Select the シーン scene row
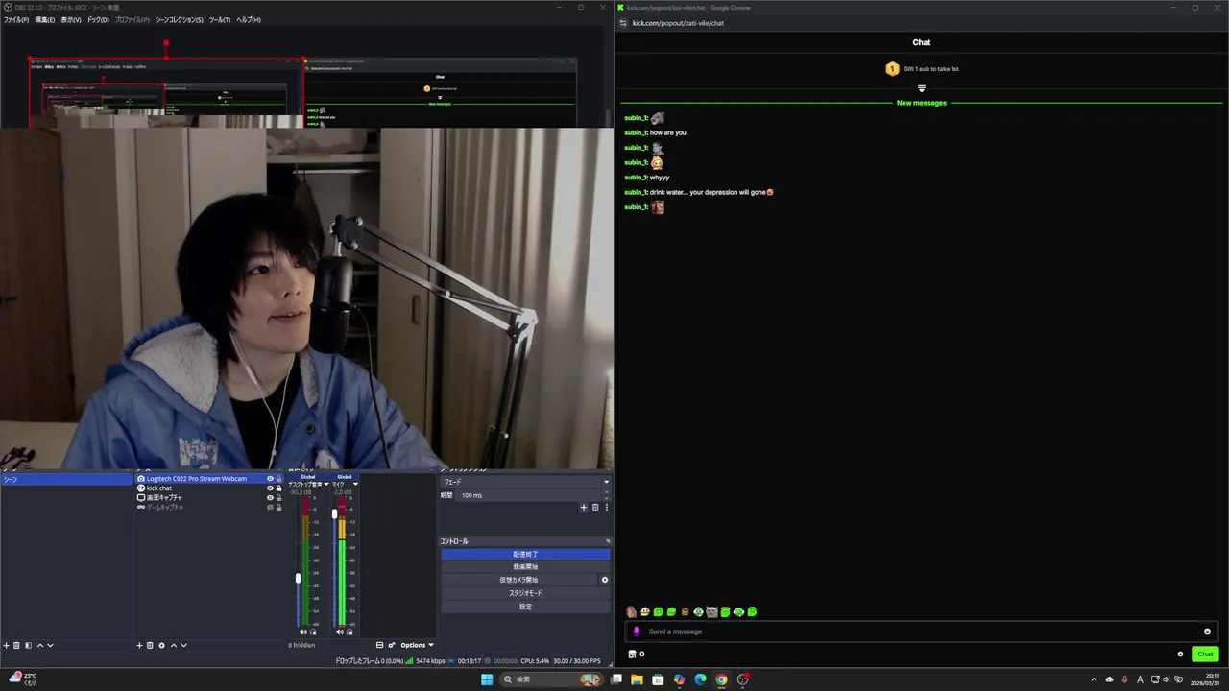This screenshot has width=1229, height=691. click(66, 479)
